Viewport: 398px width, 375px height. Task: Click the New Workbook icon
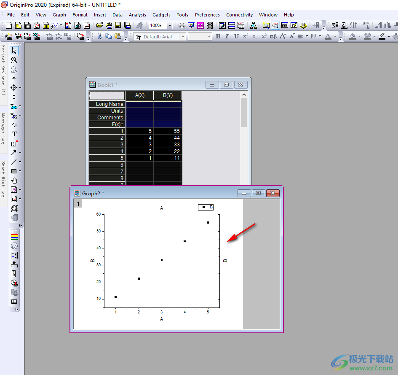27,25
